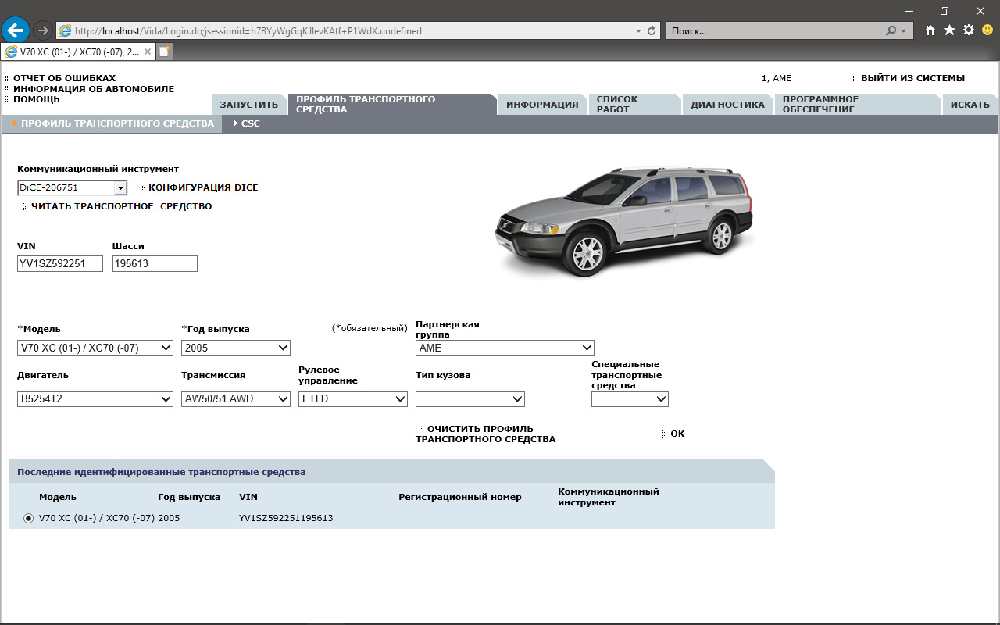1000x625 pixels.
Task: Click the Шасси chassis number field
Action: tap(155, 264)
